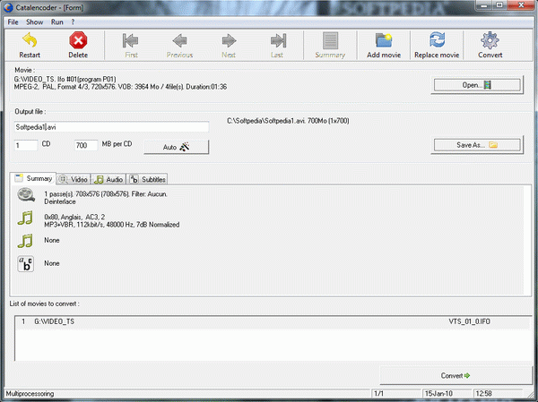Image resolution: width=538 pixels, height=402 pixels.
Task: Click the Deinterlace summary text
Action: pyautogui.click(x=60, y=201)
